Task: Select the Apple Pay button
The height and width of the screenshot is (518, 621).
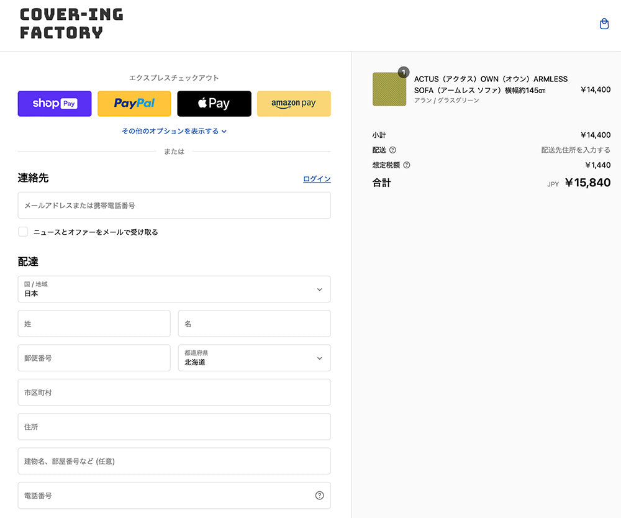Action: point(214,104)
